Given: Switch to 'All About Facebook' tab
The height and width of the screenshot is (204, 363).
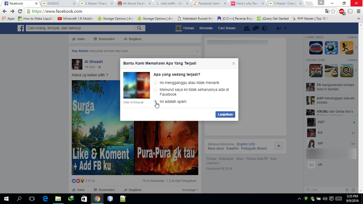Looking at the screenshot, I should 135,3.
